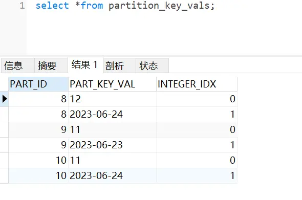
Task: Select the 2023-06-24 cell for PART_ID 8
Action: (x=112, y=115)
